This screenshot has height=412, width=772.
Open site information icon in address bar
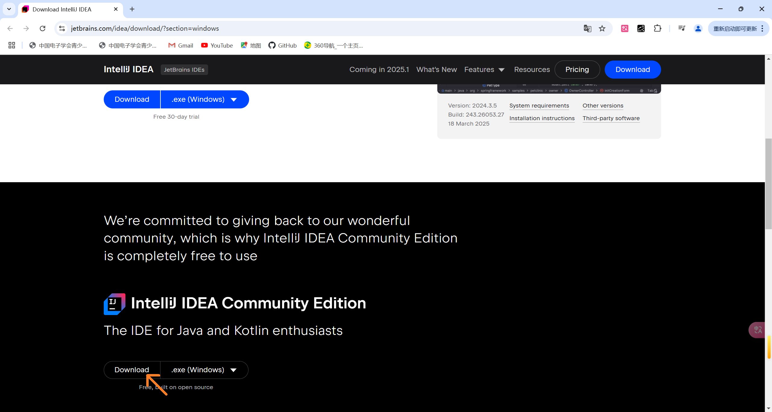[x=62, y=29]
